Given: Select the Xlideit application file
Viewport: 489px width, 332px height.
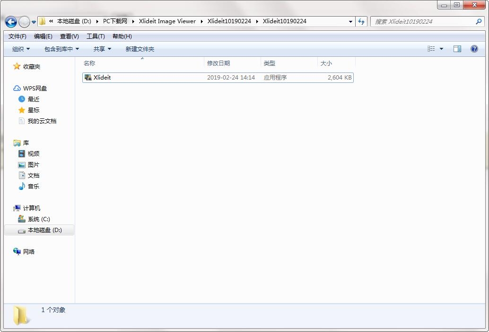Looking at the screenshot, I should (x=218, y=78).
